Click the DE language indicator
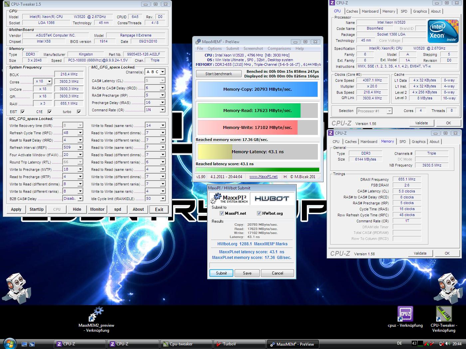This screenshot has height=349, width=466. (x=399, y=343)
